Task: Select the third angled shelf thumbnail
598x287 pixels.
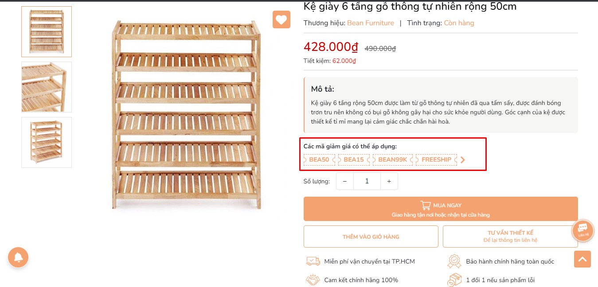Action: pyautogui.click(x=47, y=142)
